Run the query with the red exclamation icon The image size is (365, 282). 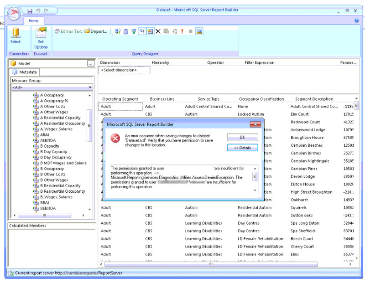coord(182,31)
